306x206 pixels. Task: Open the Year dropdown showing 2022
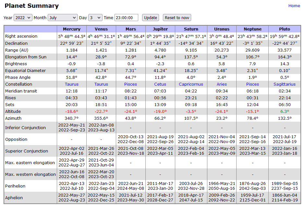(23, 18)
